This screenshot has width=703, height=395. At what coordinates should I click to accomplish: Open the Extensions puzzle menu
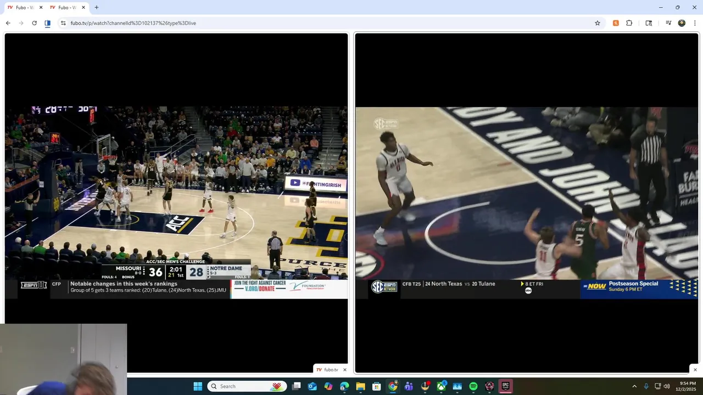pyautogui.click(x=629, y=23)
